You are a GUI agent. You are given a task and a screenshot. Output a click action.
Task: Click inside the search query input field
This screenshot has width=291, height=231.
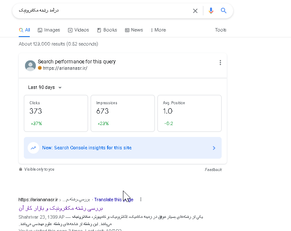102,11
